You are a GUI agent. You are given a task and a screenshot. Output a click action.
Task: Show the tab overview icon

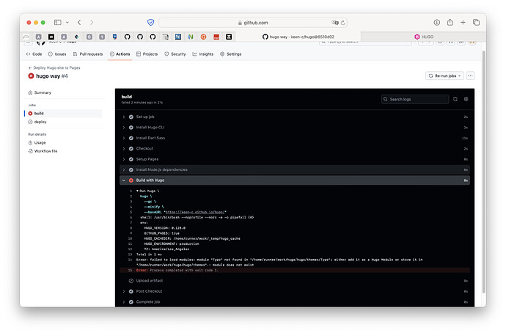point(476,22)
